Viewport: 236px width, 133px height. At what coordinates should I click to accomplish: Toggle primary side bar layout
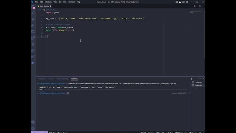coord(177,2)
